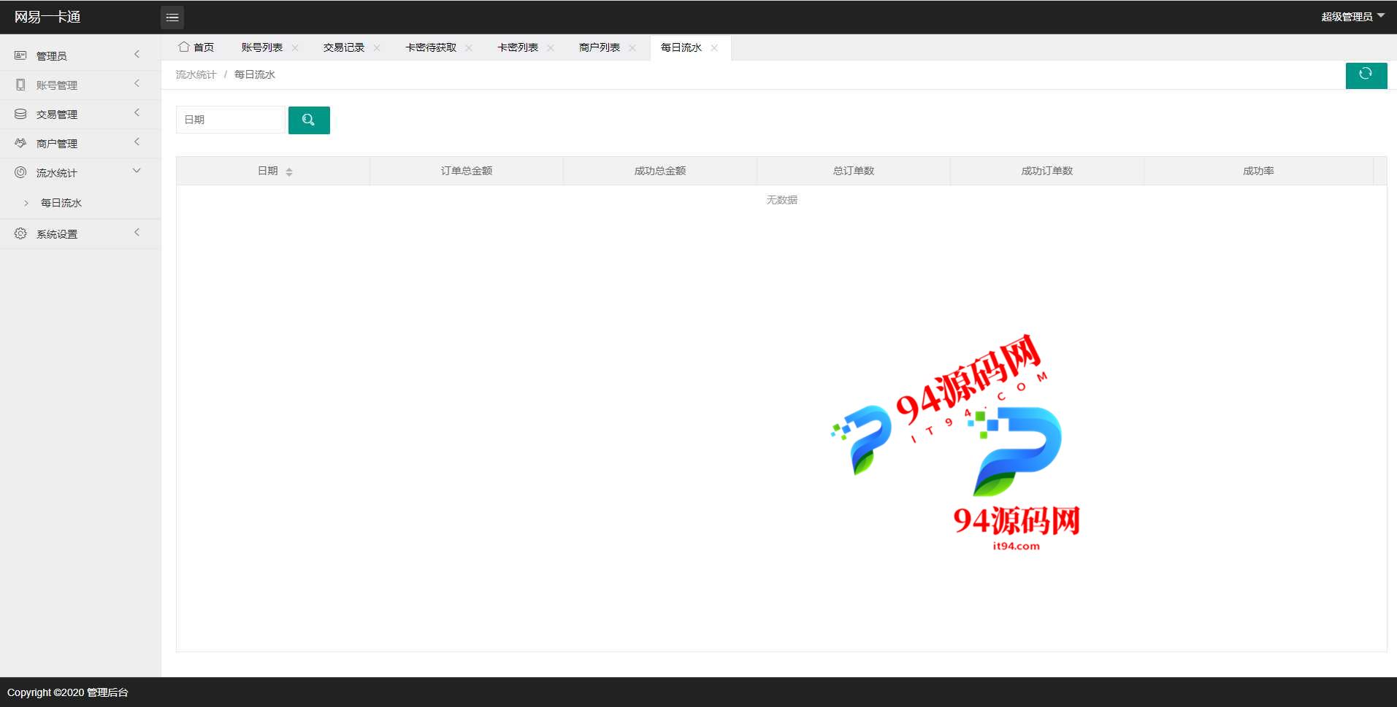
Task: Close the 卡密待获取 tab
Action: (469, 47)
